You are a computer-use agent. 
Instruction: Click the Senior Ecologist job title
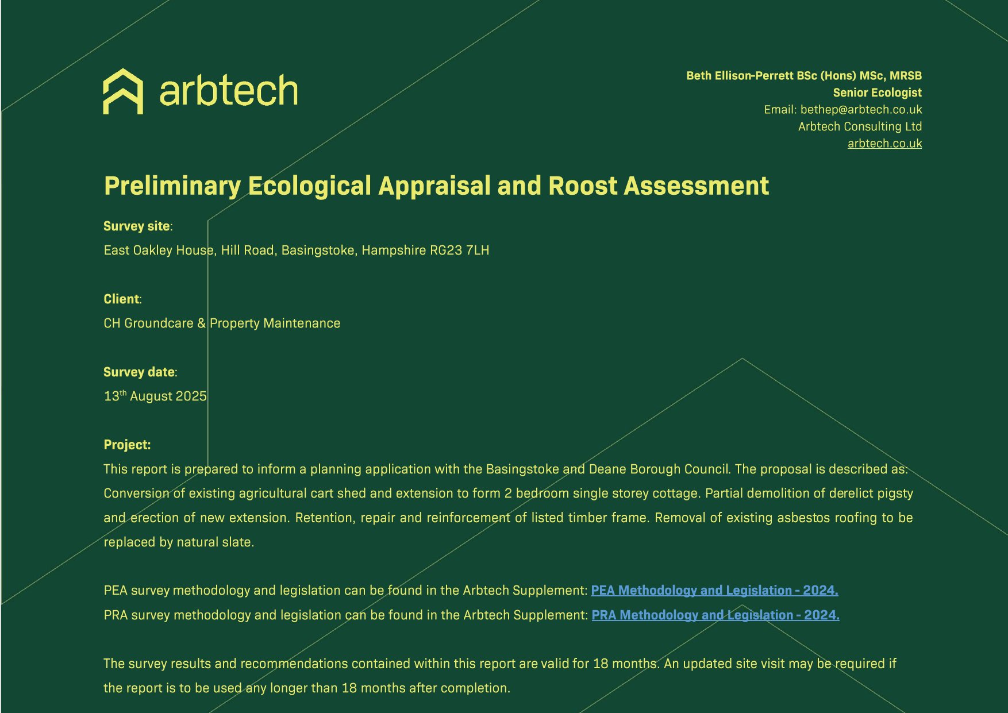[x=877, y=93]
